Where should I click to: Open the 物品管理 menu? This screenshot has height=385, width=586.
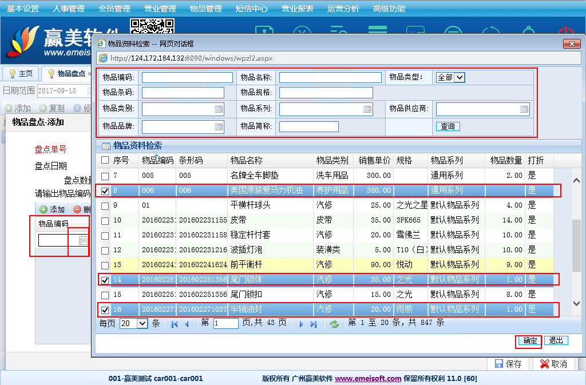pos(205,9)
